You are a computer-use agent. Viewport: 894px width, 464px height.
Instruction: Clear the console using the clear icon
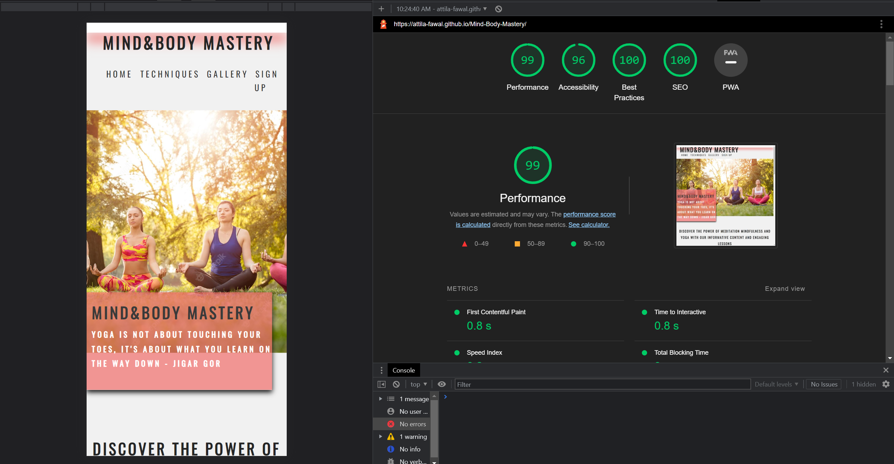(x=396, y=384)
